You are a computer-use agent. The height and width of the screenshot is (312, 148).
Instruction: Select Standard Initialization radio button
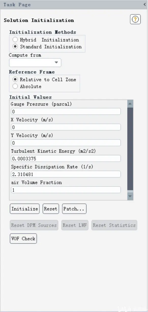coord(15,47)
